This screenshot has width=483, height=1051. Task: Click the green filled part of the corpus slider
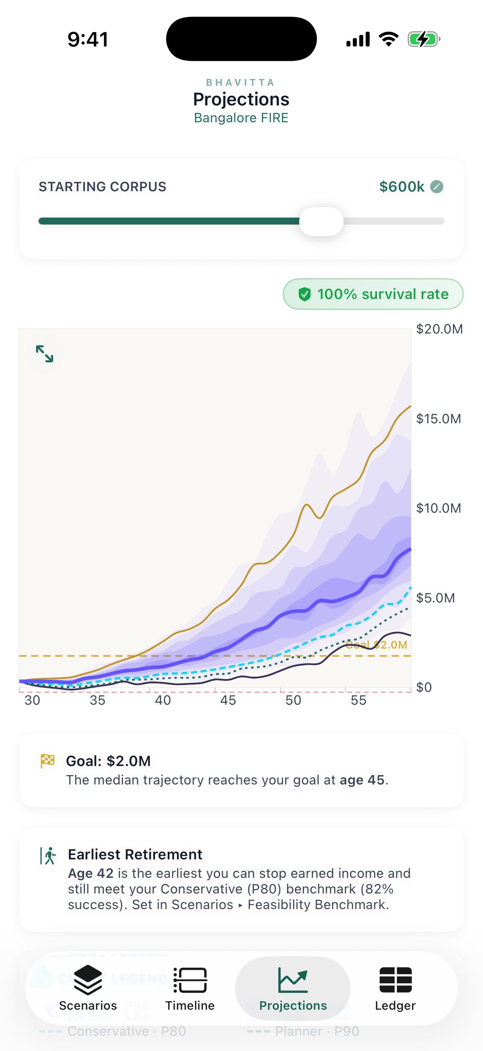[169, 221]
